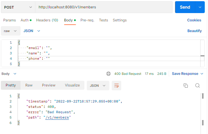
Task: Open the response JSON format dropdown
Action: [98, 86]
